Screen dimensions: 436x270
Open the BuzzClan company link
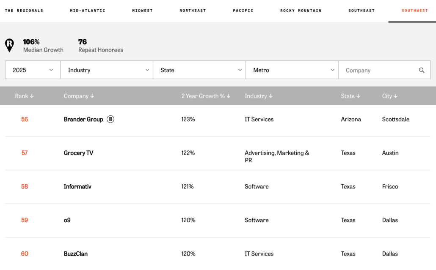pos(76,254)
